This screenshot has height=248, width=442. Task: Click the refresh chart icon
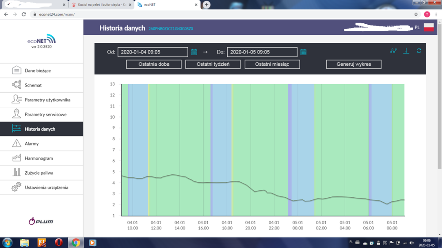pyautogui.click(x=419, y=51)
